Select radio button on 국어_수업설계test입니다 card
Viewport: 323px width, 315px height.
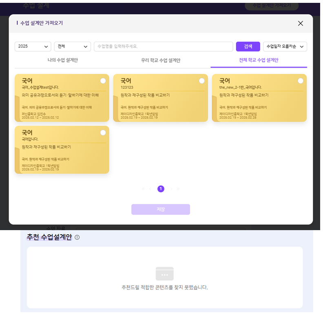[x=103, y=81]
